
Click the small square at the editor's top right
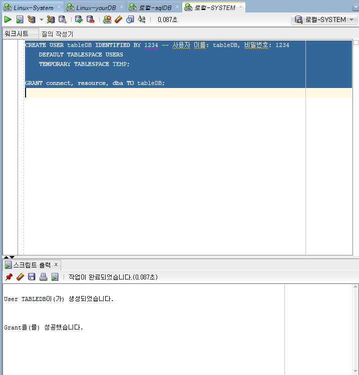(356, 42)
